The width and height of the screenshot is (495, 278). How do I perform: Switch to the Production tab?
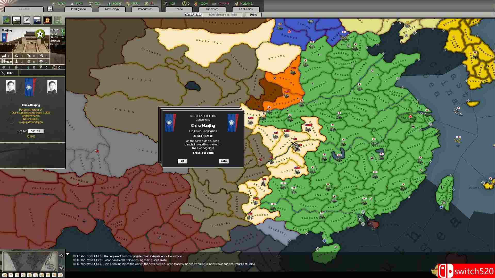(x=145, y=9)
